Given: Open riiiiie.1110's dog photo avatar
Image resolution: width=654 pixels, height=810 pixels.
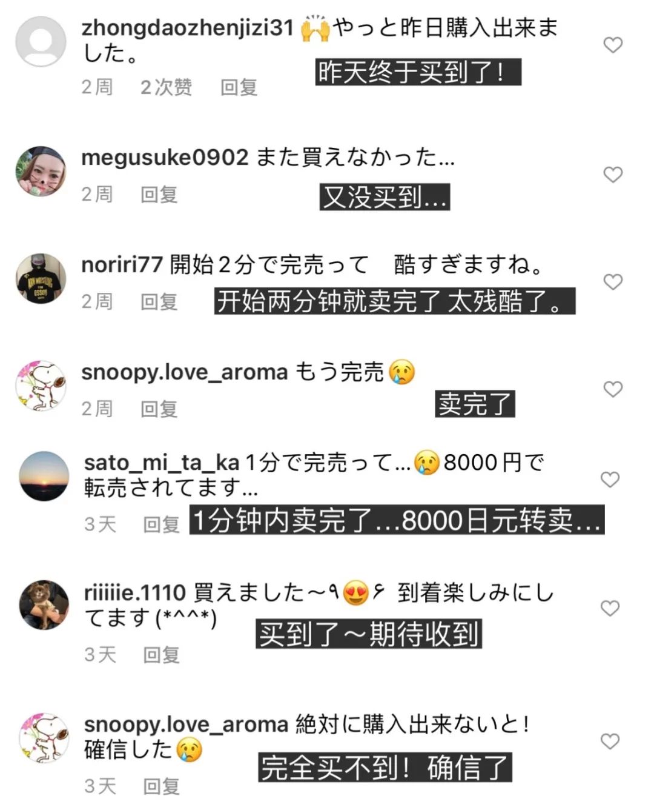Looking at the screenshot, I should (x=44, y=605).
